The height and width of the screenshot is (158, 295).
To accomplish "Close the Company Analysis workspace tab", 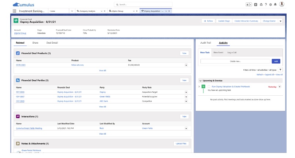I will tap(105, 11).
